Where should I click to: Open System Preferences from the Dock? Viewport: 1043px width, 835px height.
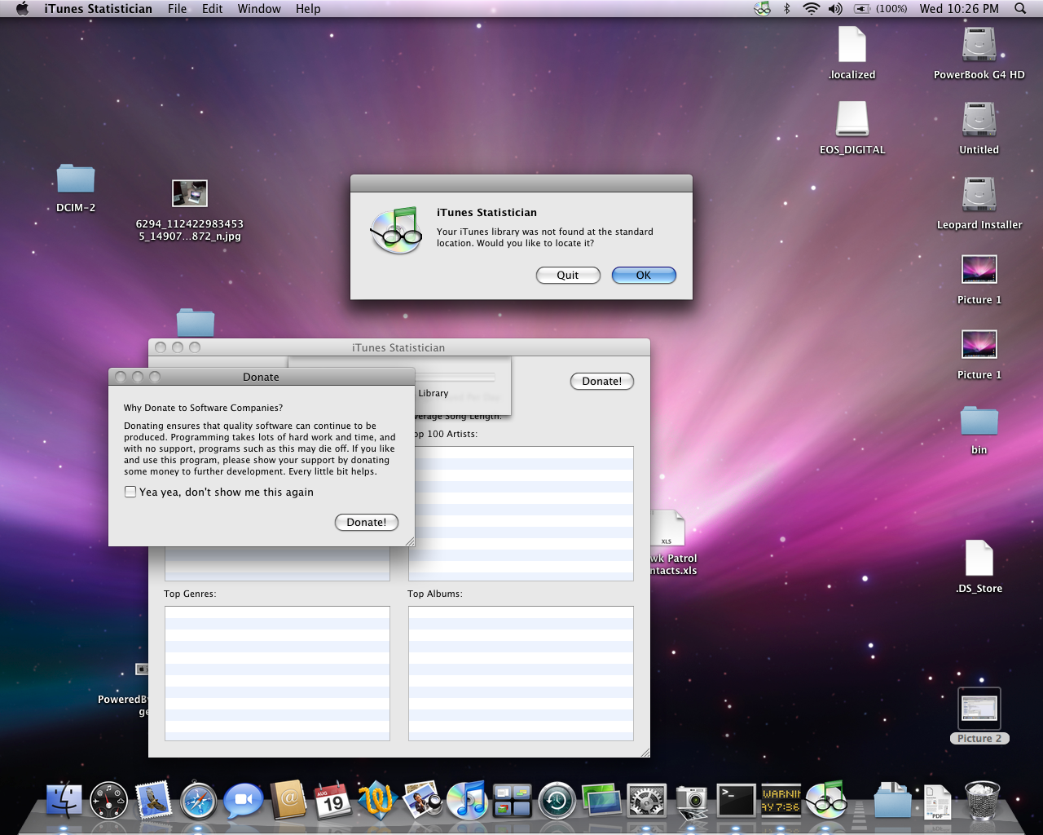[647, 801]
